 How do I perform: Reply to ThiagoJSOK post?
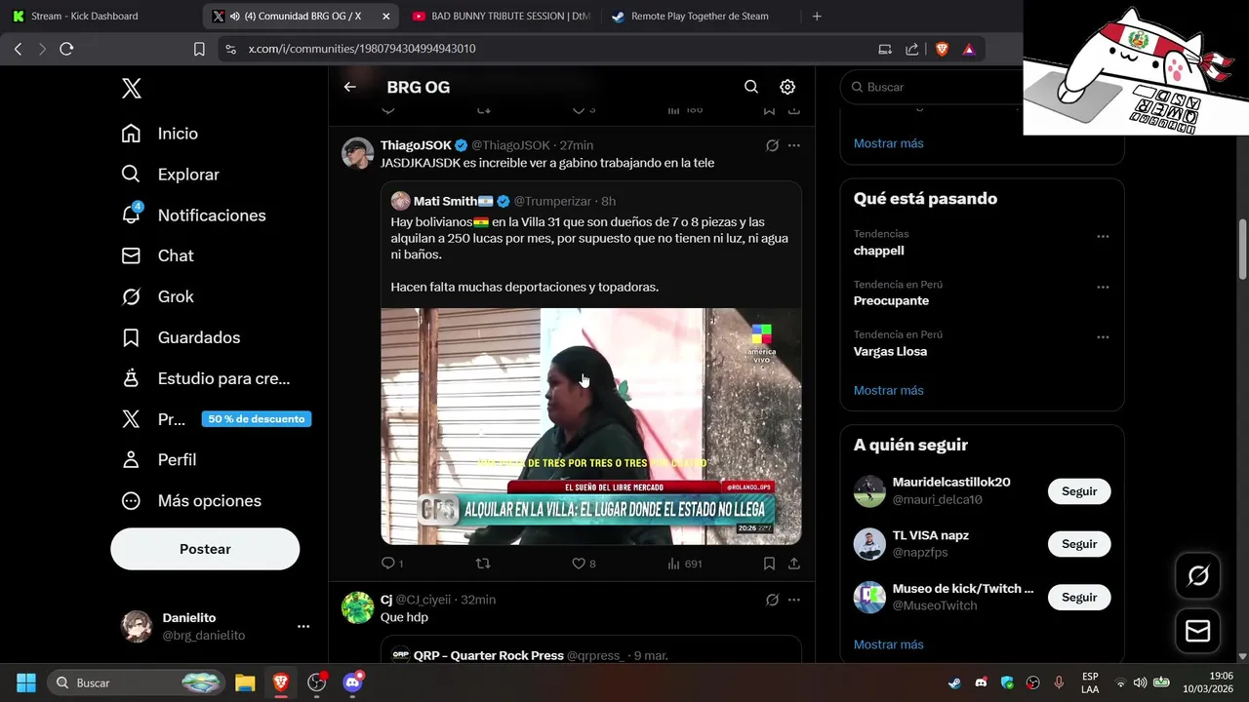pos(391,564)
